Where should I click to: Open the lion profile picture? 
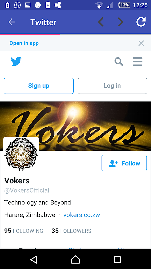click(x=21, y=154)
